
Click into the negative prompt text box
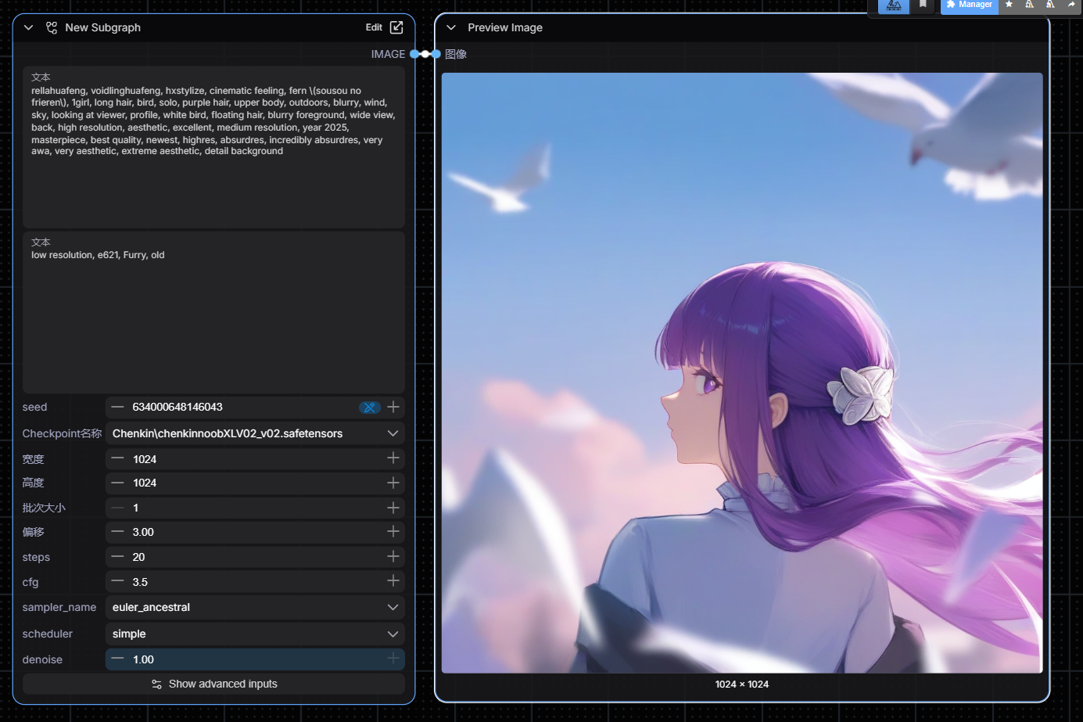tap(213, 312)
